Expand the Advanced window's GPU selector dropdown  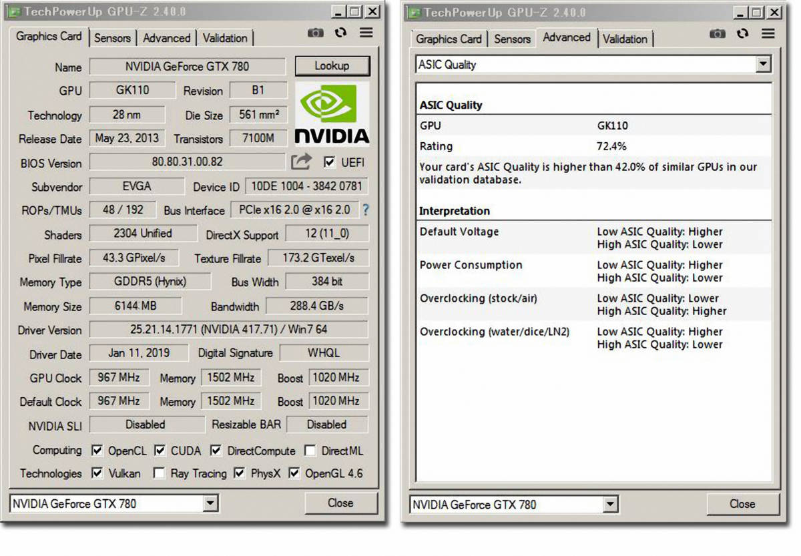pyautogui.click(x=611, y=505)
